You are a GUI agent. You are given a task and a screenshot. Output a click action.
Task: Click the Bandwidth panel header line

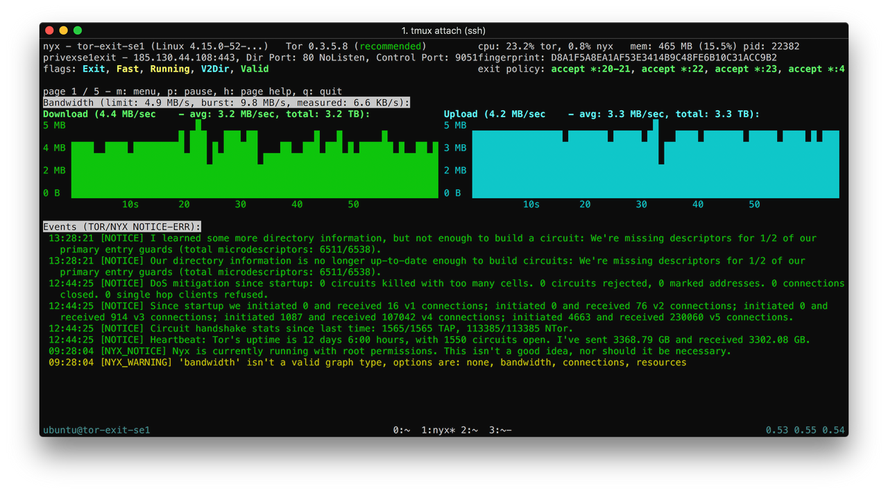226,103
